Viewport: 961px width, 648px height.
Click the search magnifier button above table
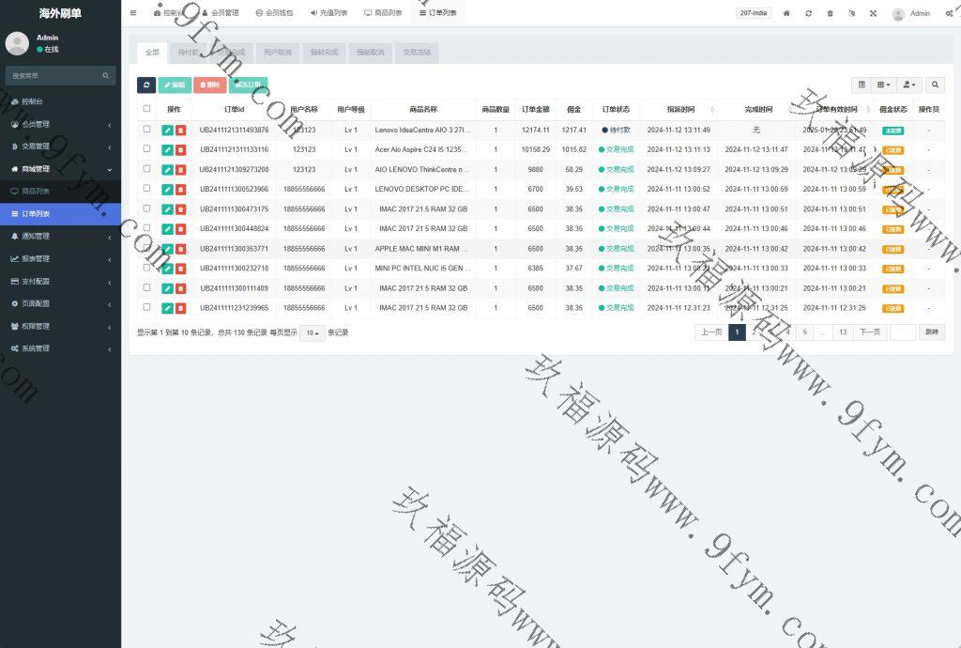click(935, 85)
